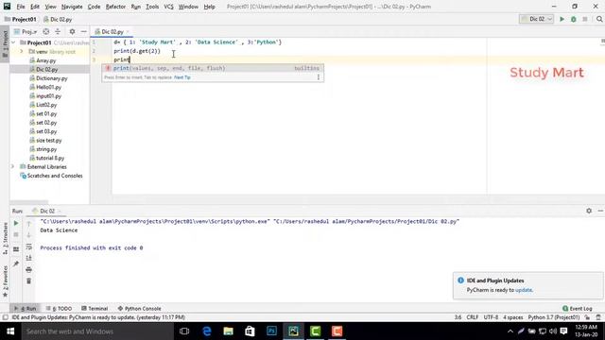Open string.py file
The width and height of the screenshot is (605, 340).
[43, 149]
